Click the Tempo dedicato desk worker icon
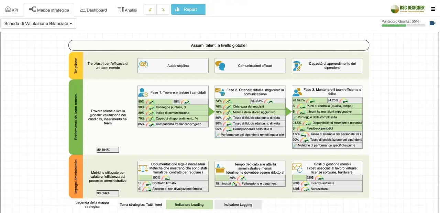This screenshot has width=440, height=213. pyautogui.click(x=220, y=168)
